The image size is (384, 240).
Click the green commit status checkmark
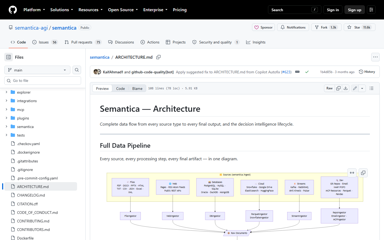tap(307, 72)
